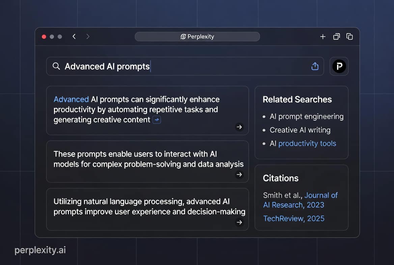
Task: Open the 'Advanced' highlighted link
Action: (x=71, y=99)
